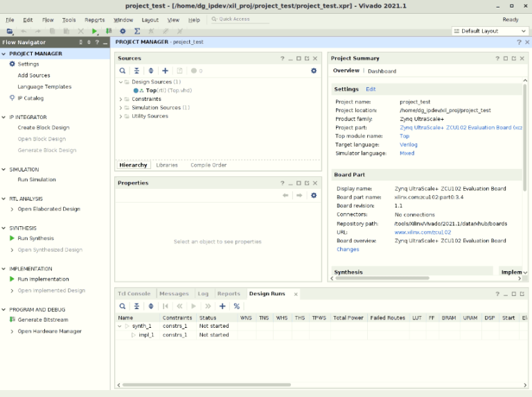Create new run with plus icon
Screen dimensions: 532x397
pos(222,306)
